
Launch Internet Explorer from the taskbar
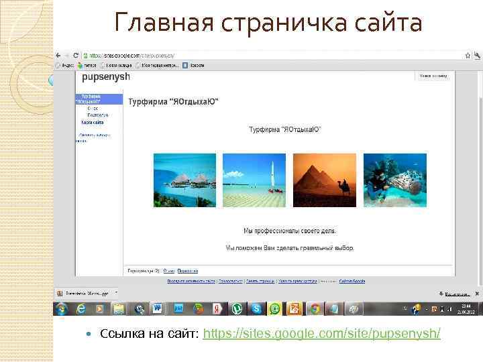point(81,309)
